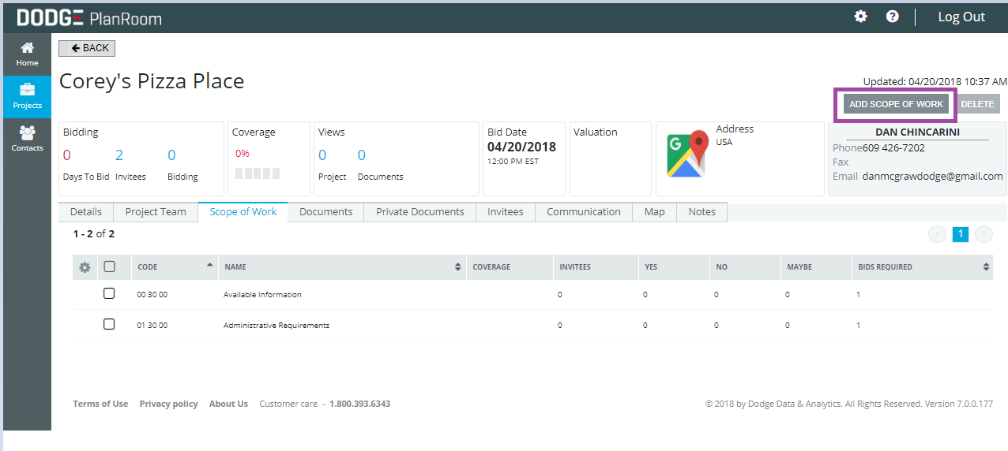The height and width of the screenshot is (451, 1008).
Task: Check the Administrative Requirements row checkbox
Action: (109, 324)
